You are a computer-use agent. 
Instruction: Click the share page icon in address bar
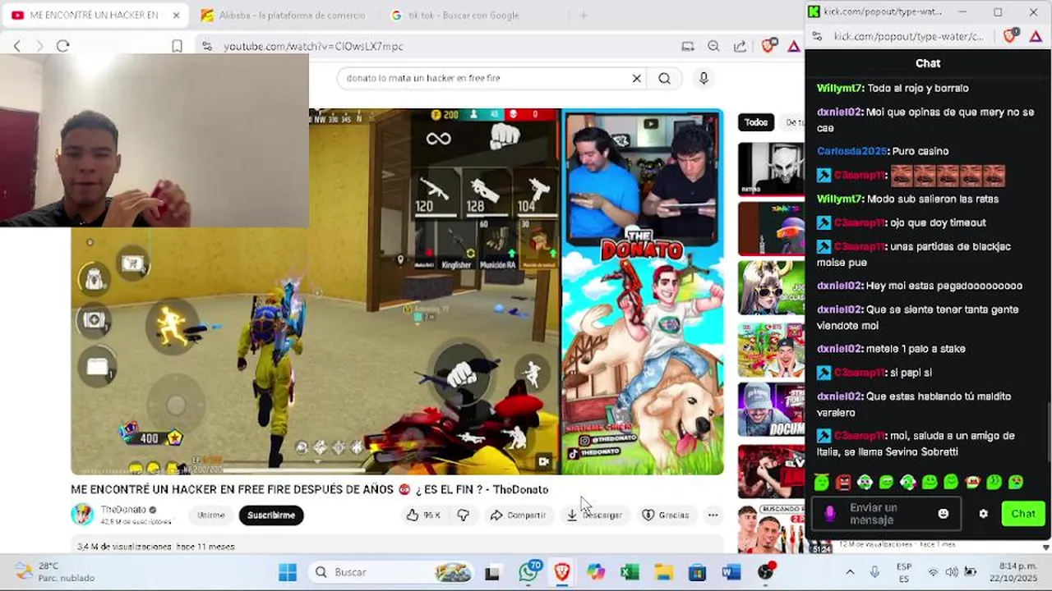click(x=740, y=47)
